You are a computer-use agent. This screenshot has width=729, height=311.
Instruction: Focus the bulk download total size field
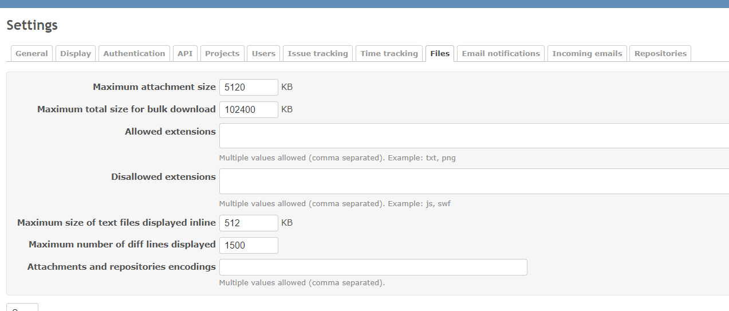click(x=249, y=109)
